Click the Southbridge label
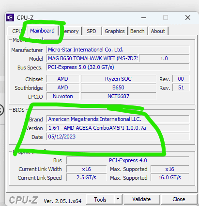 click(29, 88)
